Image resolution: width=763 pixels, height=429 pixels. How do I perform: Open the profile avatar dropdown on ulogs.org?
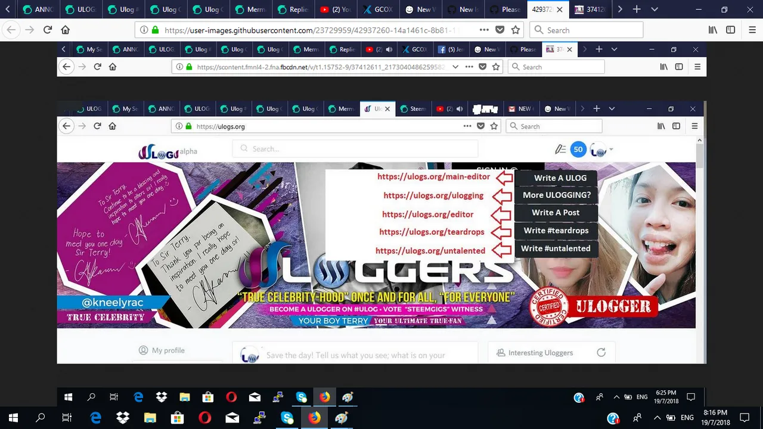(x=601, y=150)
